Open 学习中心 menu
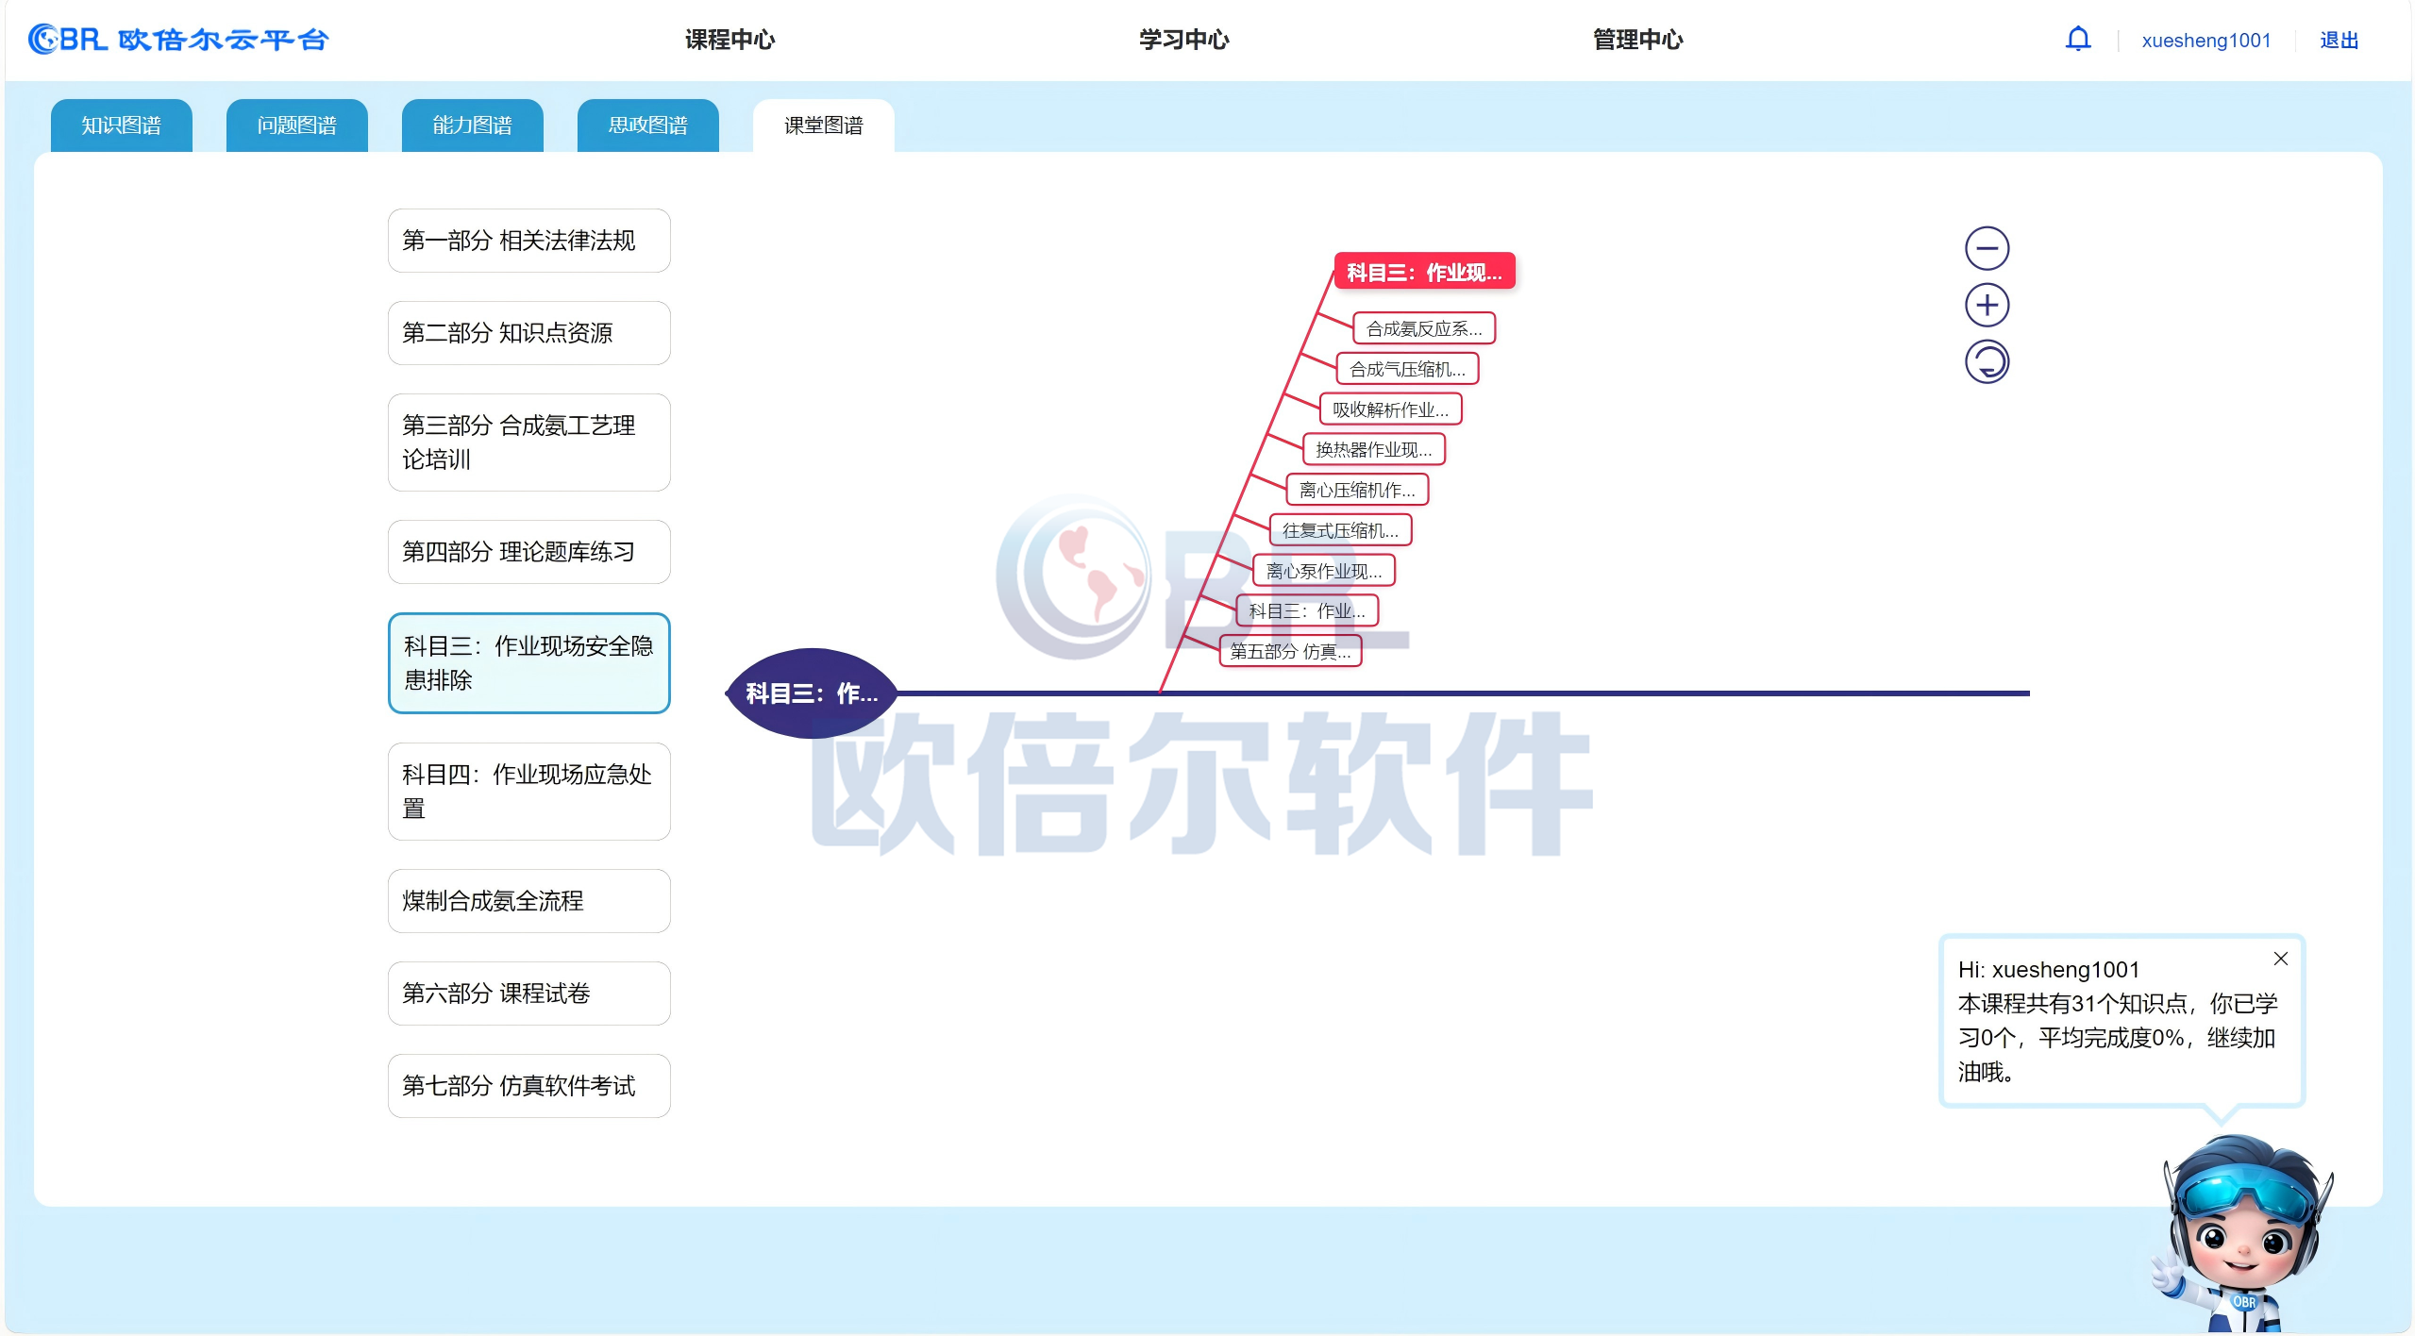 1183,40
